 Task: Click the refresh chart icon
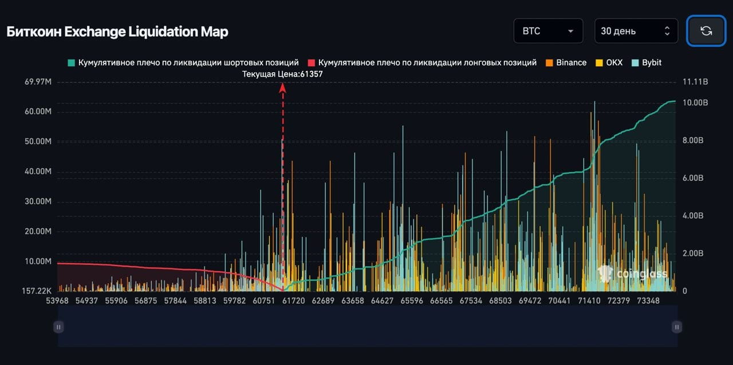[706, 31]
